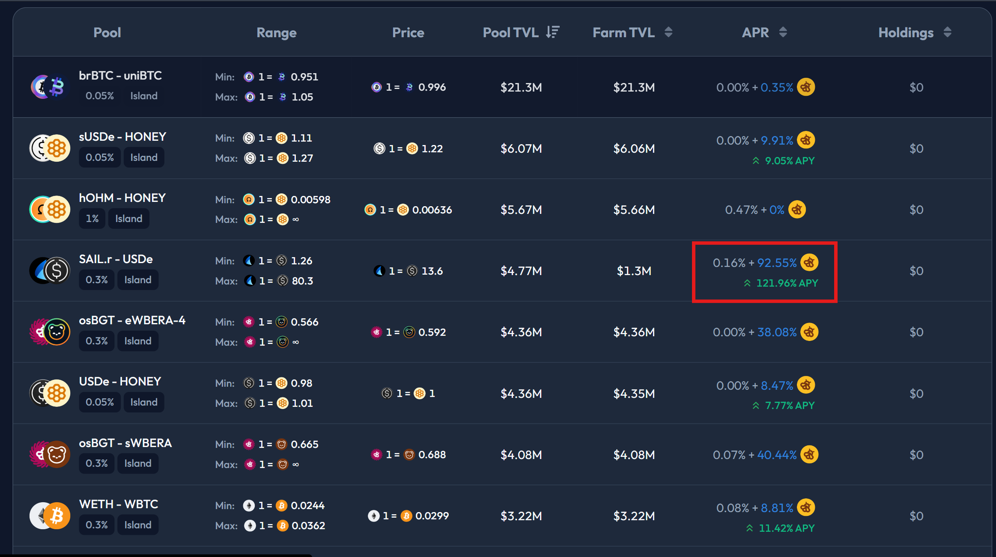This screenshot has height=557, width=996.
Task: Click Farm TVL sort arrows
Action: pos(668,32)
